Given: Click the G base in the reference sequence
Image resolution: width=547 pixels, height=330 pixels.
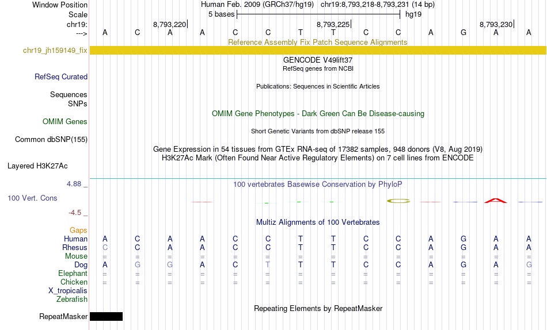Looking at the screenshot, I should (464, 32).
